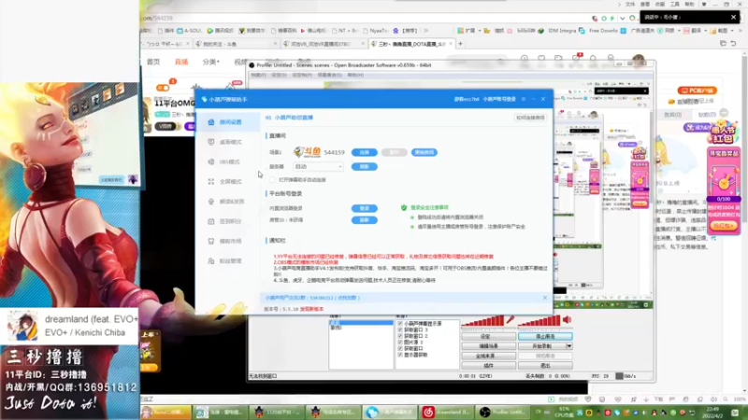
Task: Open the arrow beside 开始录制 in OBS
Action: (x=569, y=346)
